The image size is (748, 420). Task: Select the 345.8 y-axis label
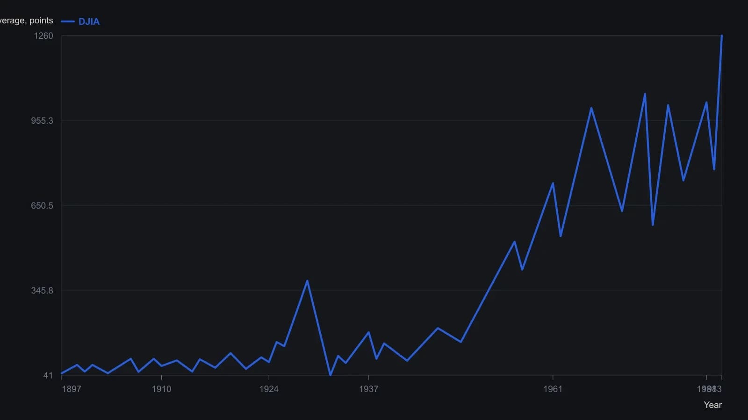42,291
